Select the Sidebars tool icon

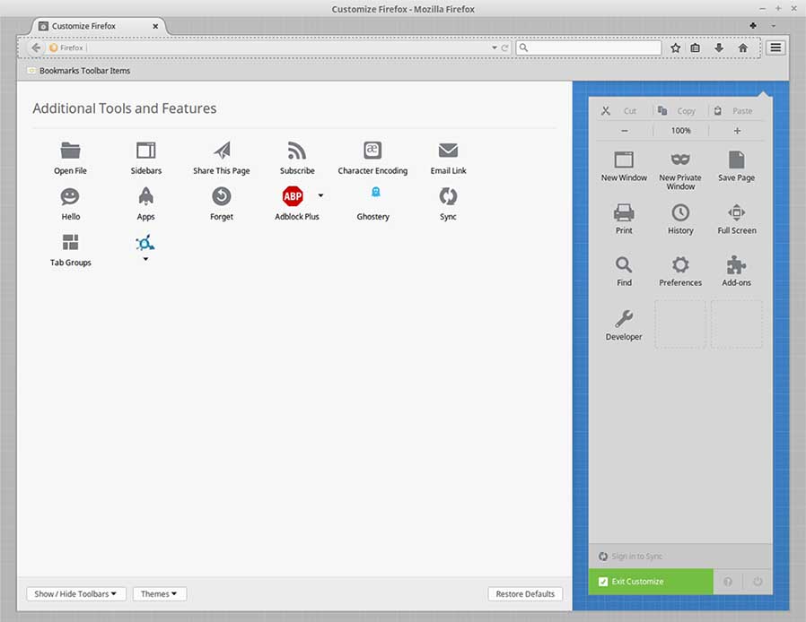(x=146, y=151)
